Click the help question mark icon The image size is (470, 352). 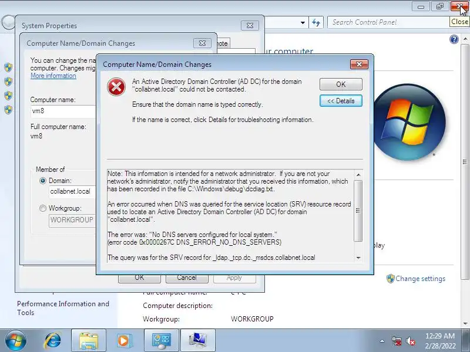pyautogui.click(x=454, y=39)
